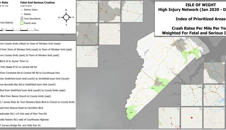
Task: Open inset map number 7
Action: click(x=214, y=72)
